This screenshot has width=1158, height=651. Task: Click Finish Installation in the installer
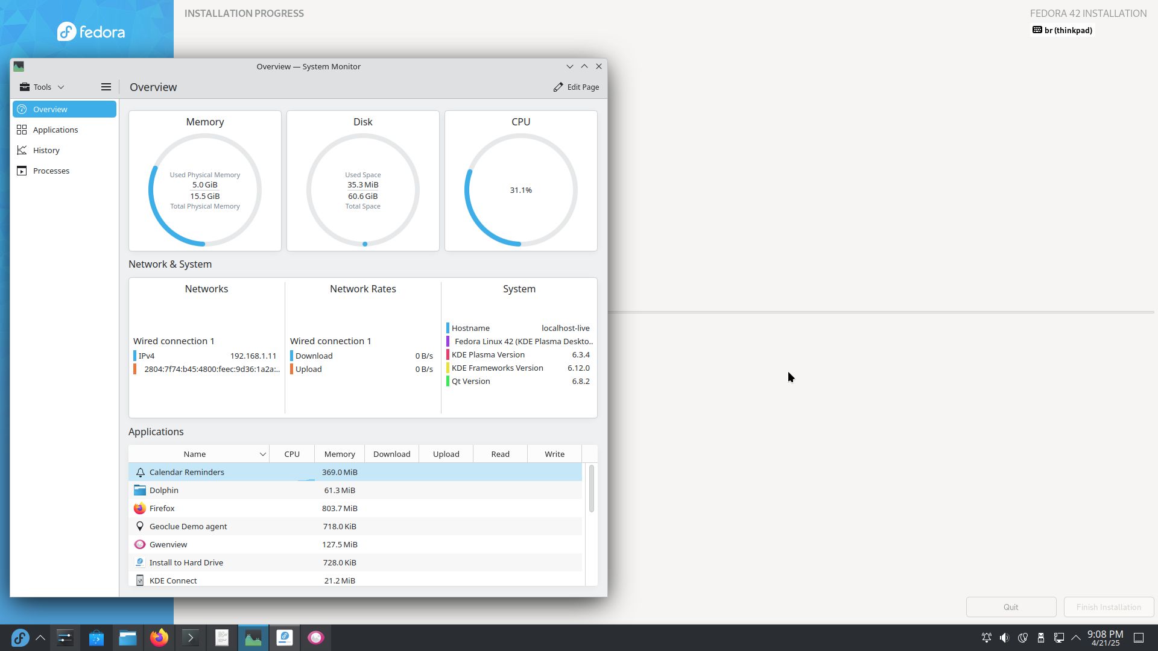(x=1109, y=607)
